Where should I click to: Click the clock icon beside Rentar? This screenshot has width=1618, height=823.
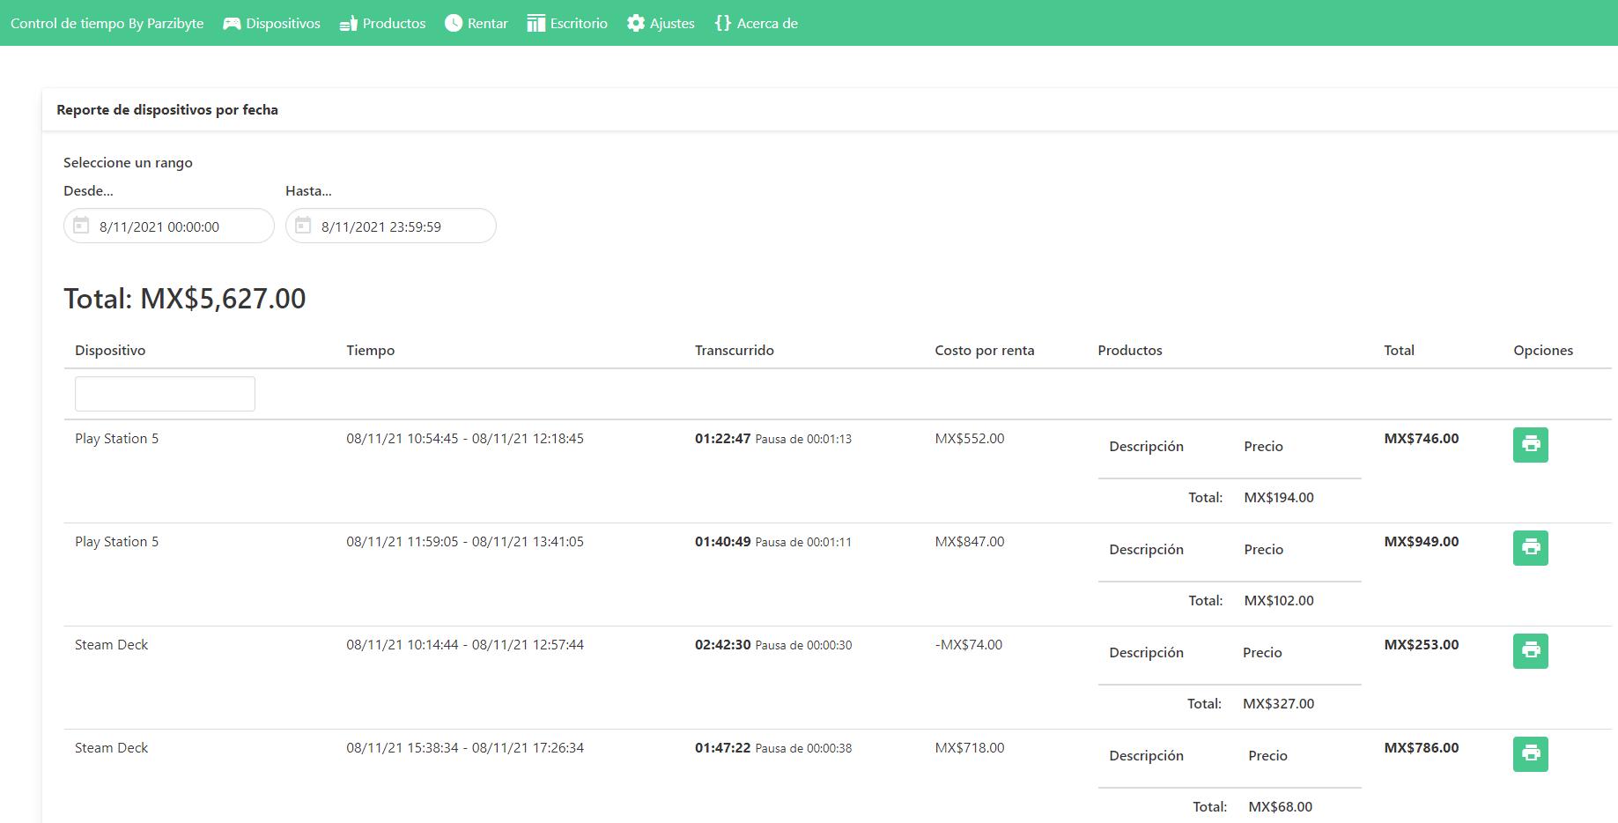coord(454,24)
